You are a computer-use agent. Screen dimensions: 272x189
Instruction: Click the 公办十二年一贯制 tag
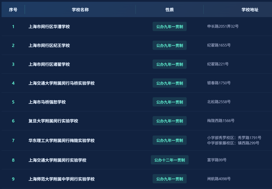pyautogui.click(x=169, y=160)
